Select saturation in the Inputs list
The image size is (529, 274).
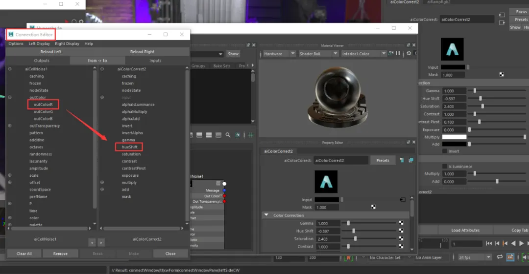[x=131, y=154]
